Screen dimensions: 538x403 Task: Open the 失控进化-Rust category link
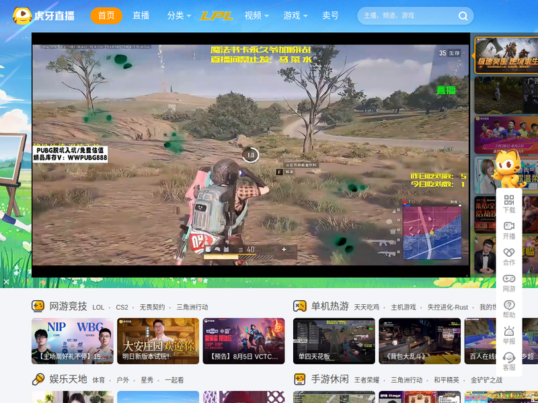pos(447,307)
